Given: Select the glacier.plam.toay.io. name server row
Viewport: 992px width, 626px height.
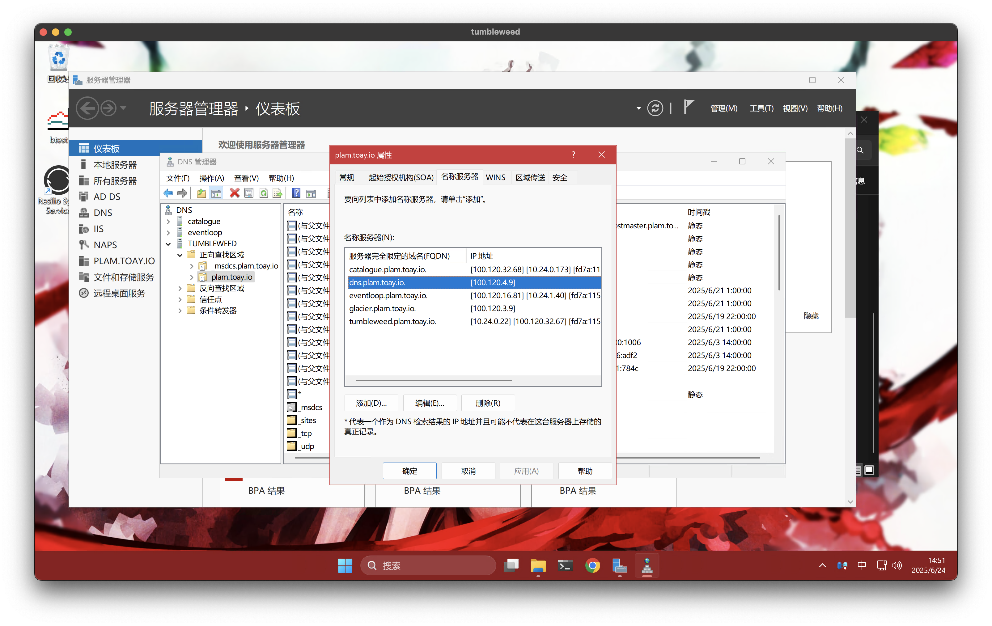Looking at the screenshot, I should pyautogui.click(x=382, y=308).
